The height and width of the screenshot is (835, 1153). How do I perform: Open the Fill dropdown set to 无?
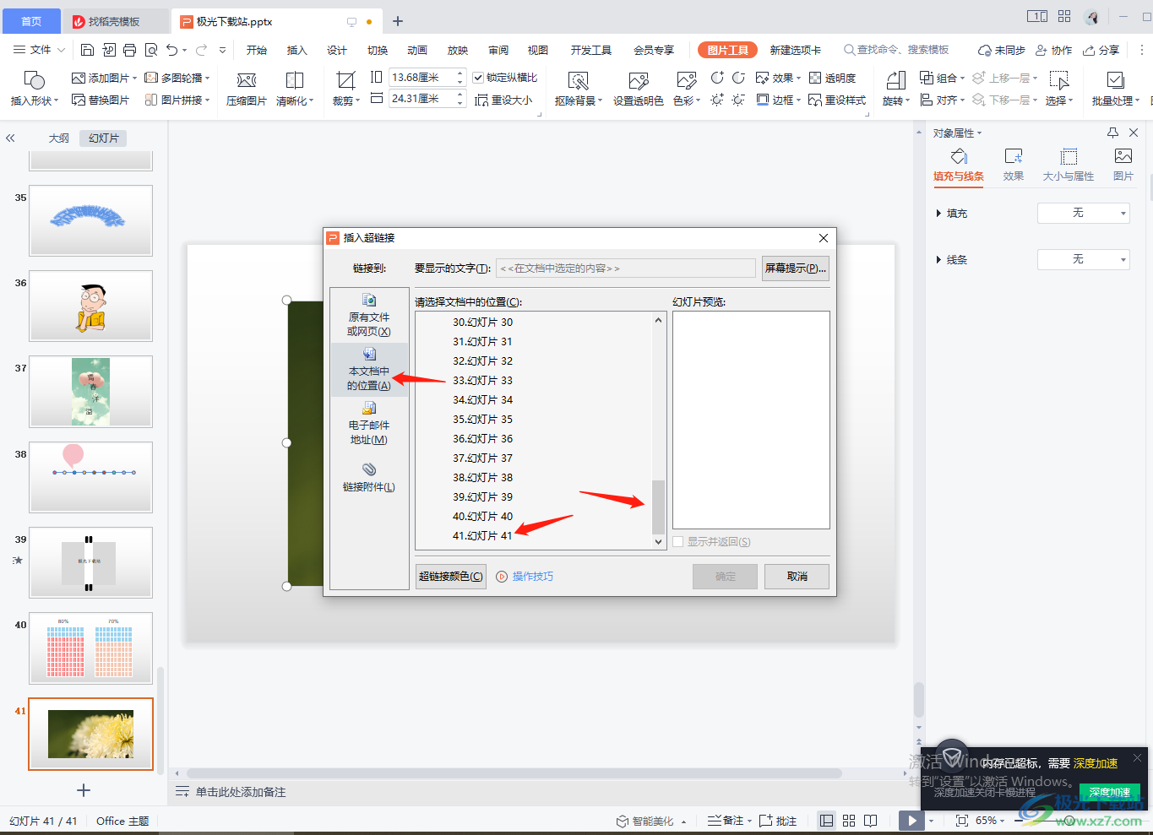(1084, 213)
